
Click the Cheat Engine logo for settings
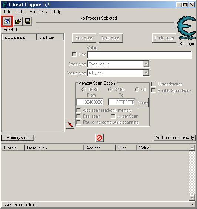186,27
